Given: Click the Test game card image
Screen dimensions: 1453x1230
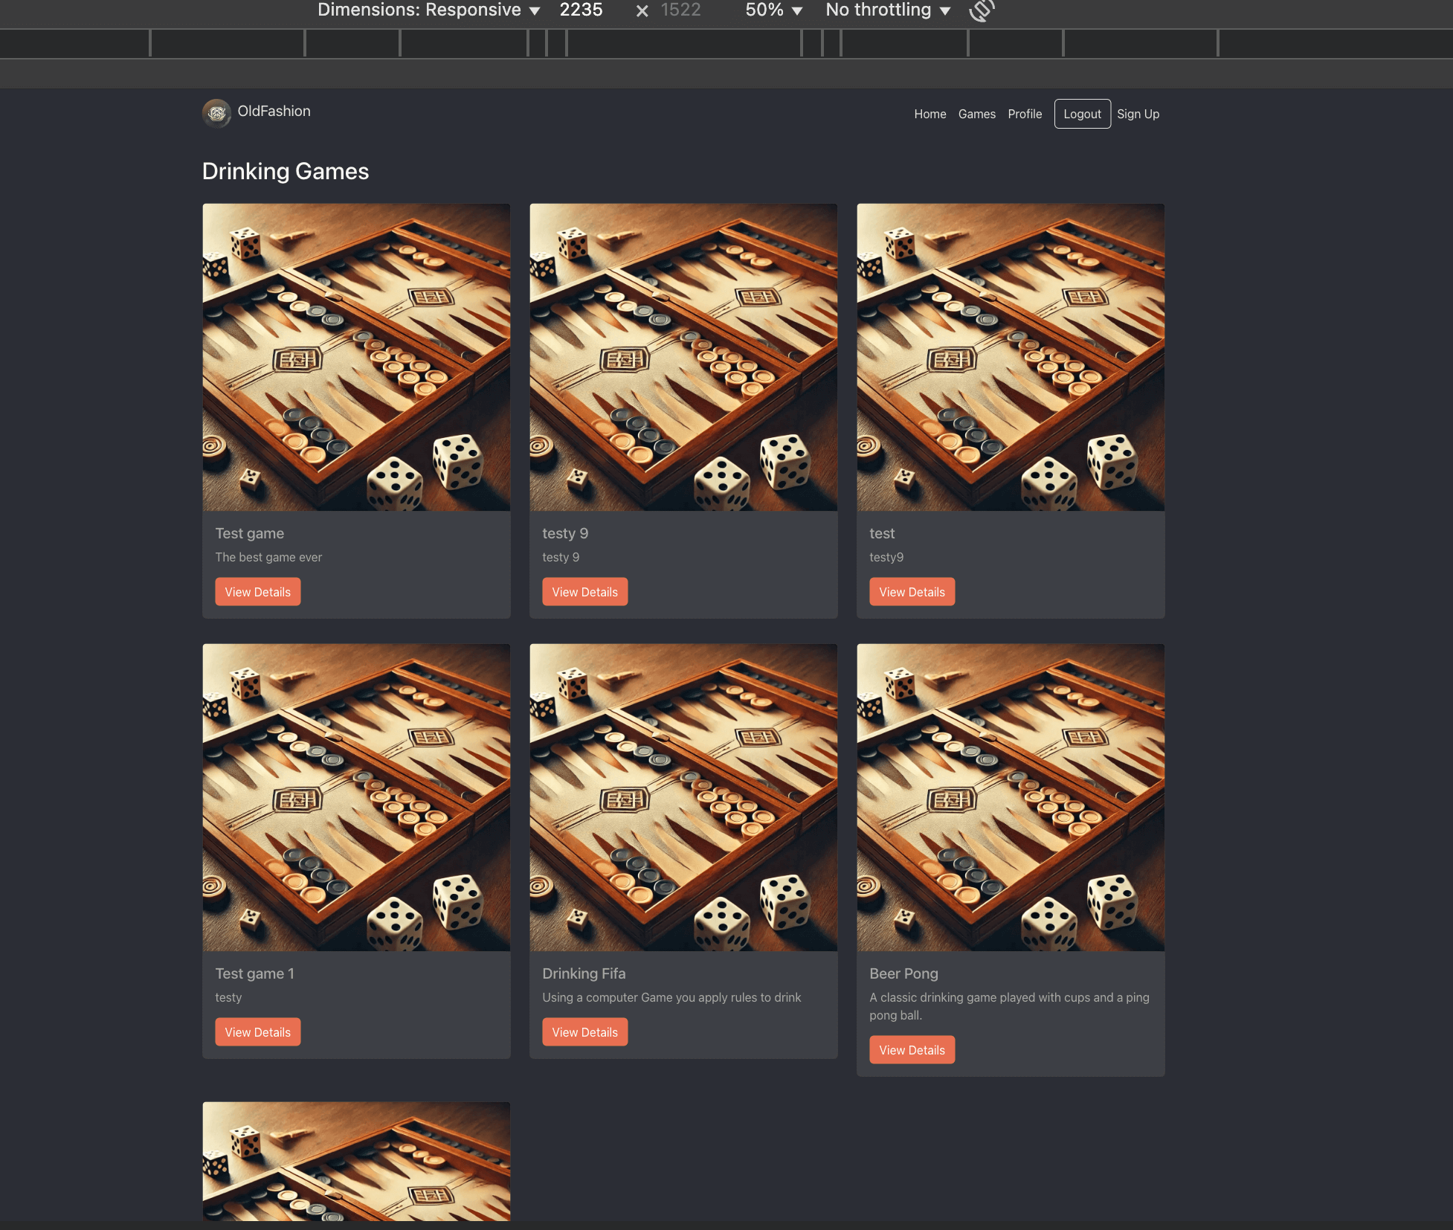Looking at the screenshot, I should coord(356,357).
